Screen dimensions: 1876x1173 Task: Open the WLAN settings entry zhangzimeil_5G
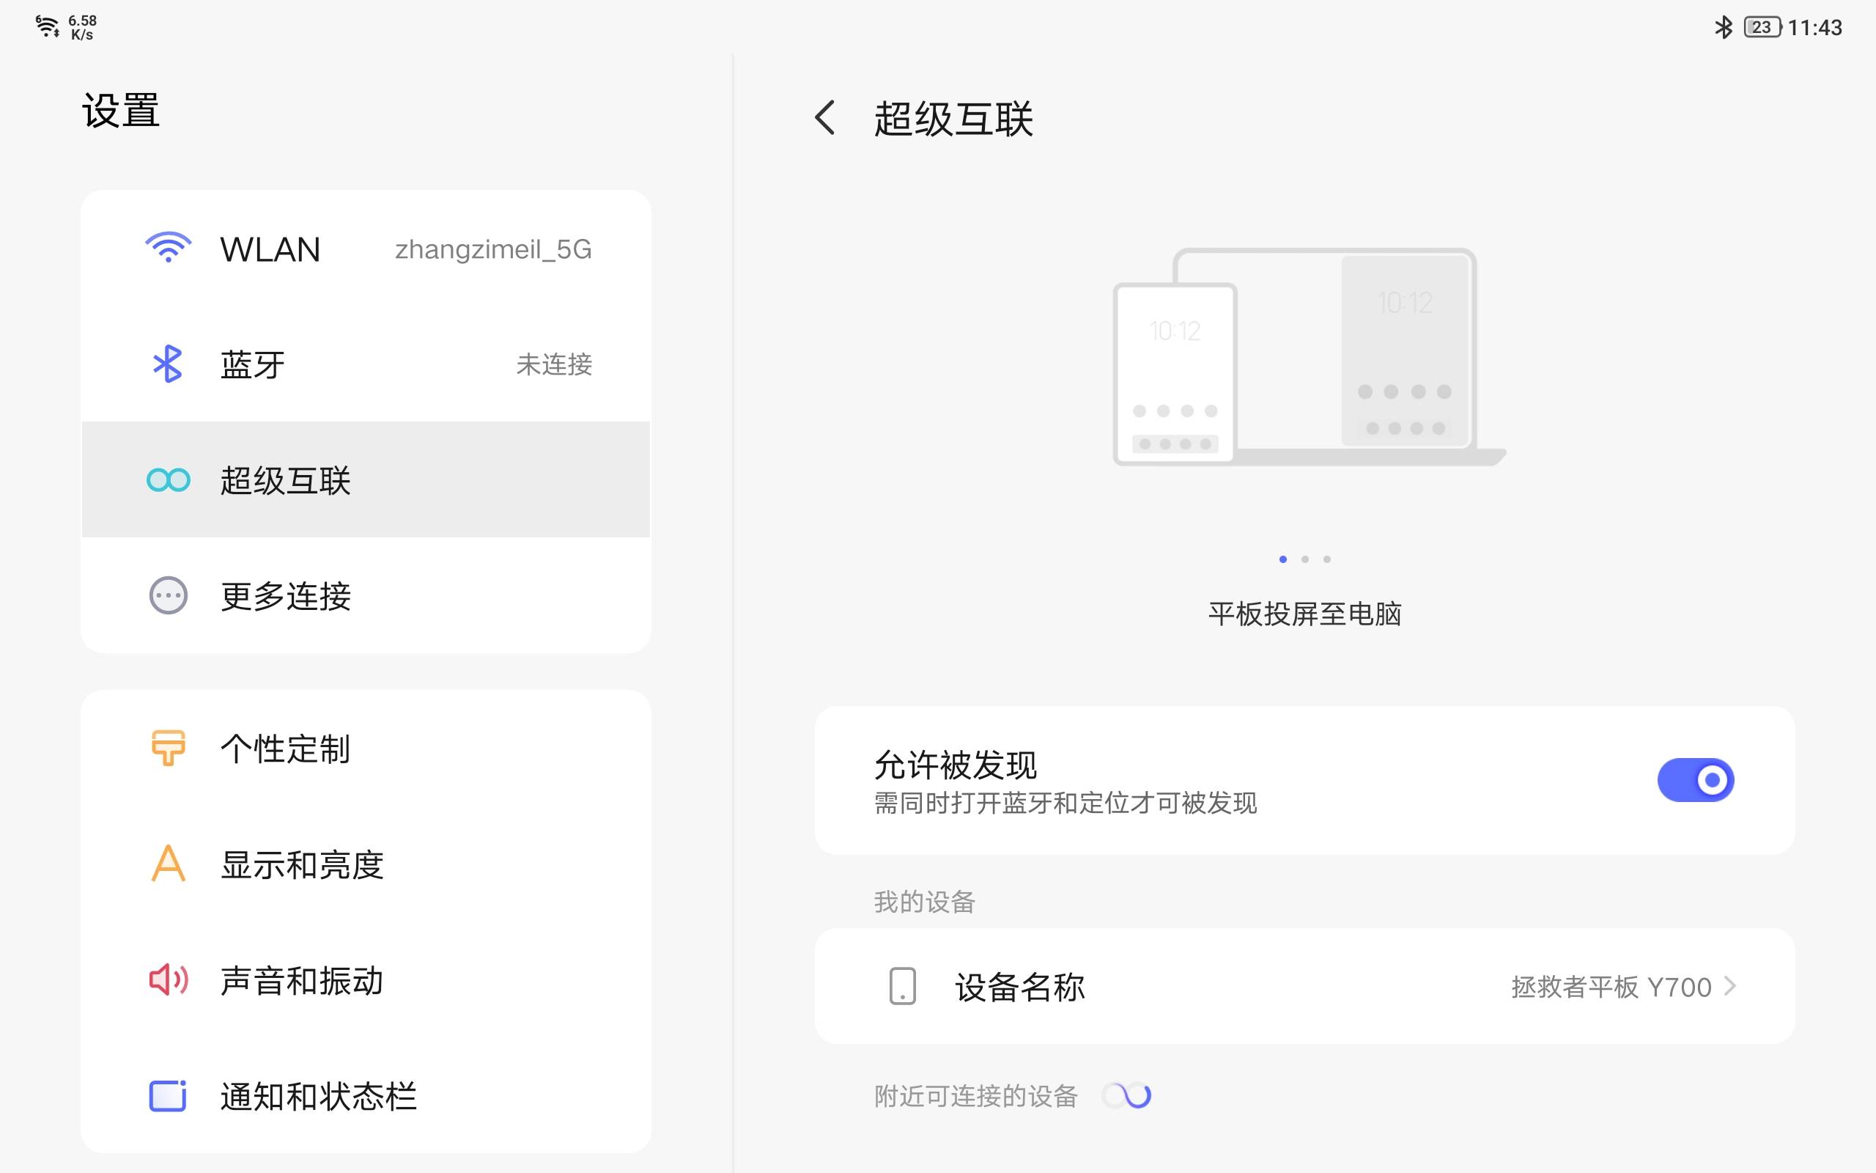pyautogui.click(x=364, y=249)
